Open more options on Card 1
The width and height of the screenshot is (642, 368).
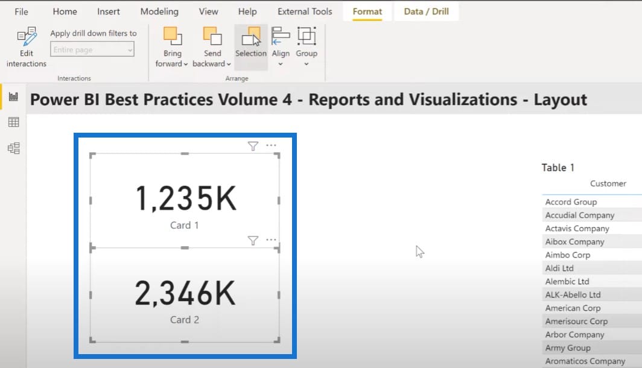point(271,145)
